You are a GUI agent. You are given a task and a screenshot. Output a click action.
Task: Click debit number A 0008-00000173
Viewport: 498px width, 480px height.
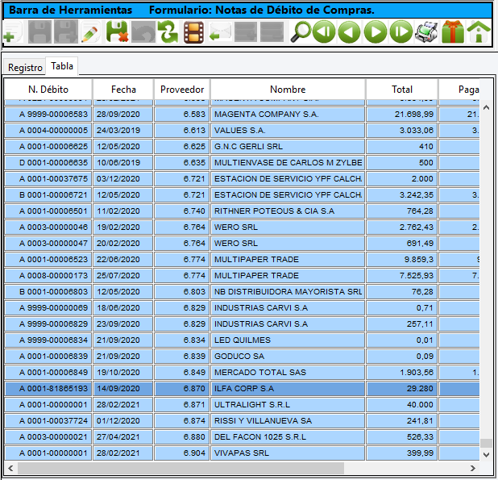[x=48, y=276]
